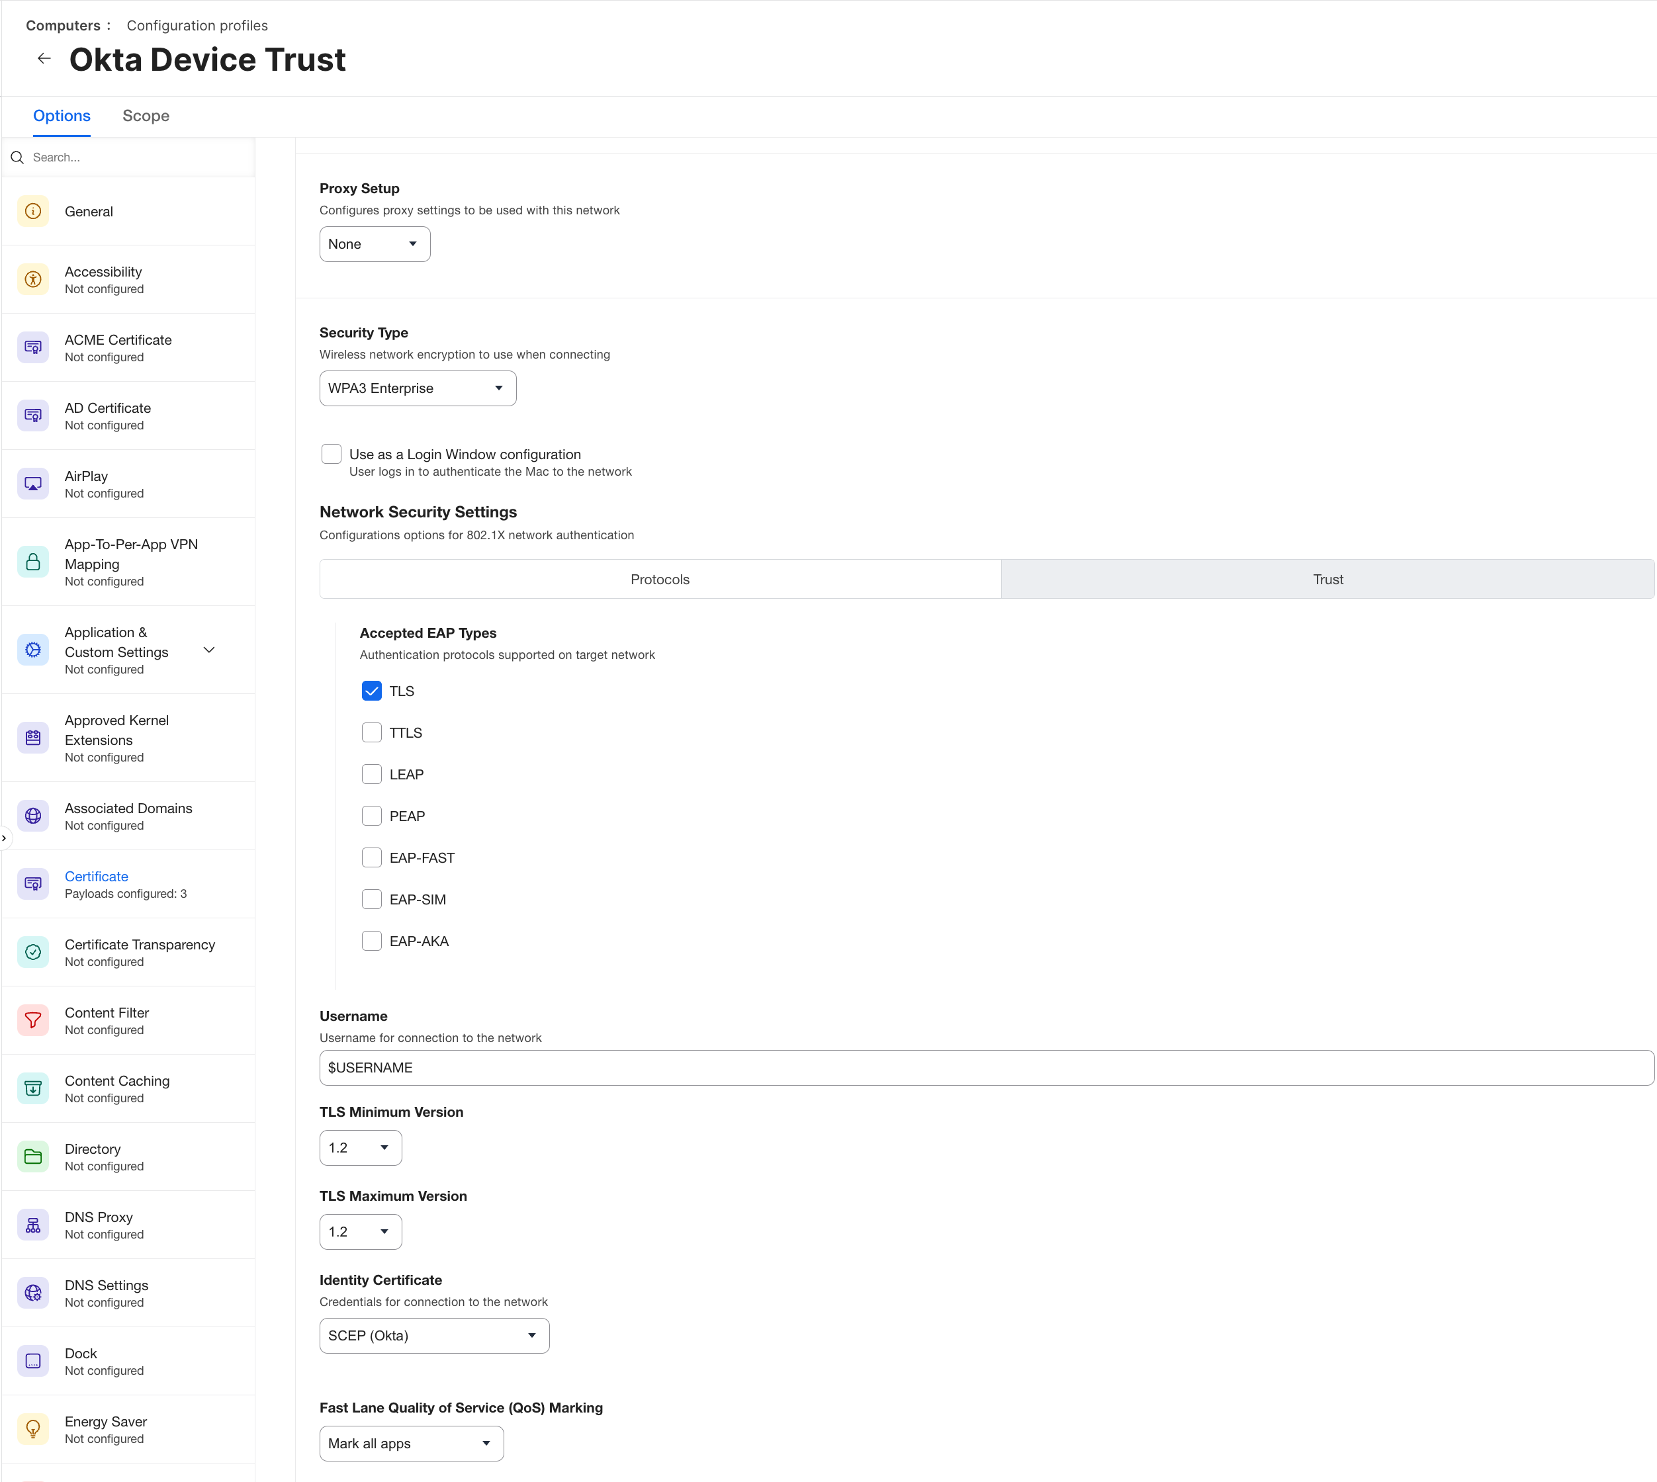The width and height of the screenshot is (1657, 1482).
Task: Click the Approved Kernel Extensions icon
Action: pyautogui.click(x=33, y=738)
